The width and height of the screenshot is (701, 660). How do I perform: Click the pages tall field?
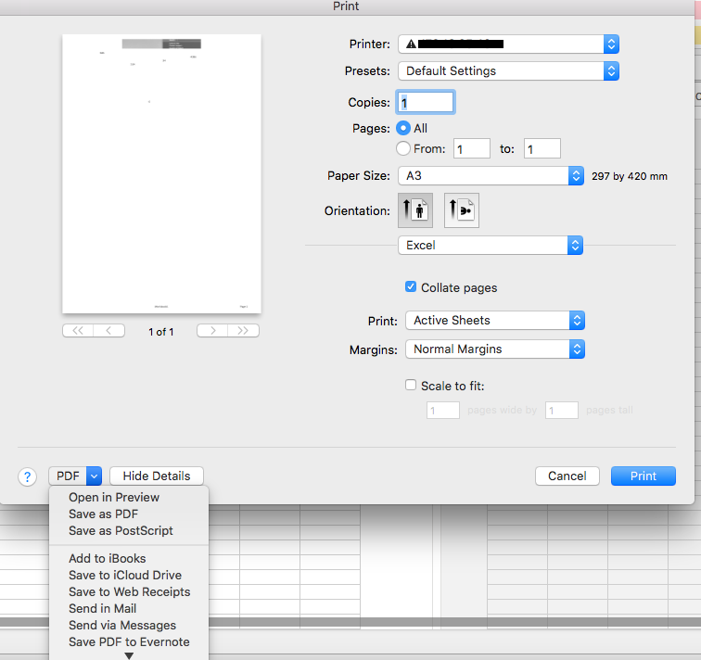pyautogui.click(x=562, y=410)
